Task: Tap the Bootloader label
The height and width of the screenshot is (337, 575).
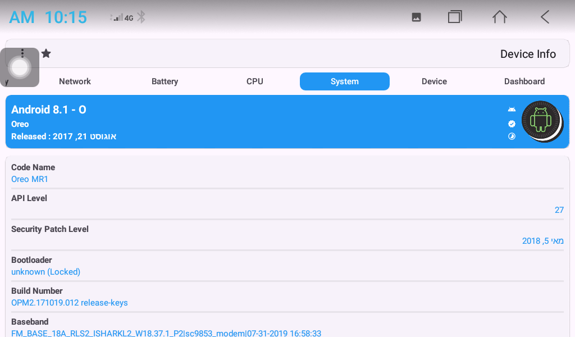Action: click(x=31, y=260)
